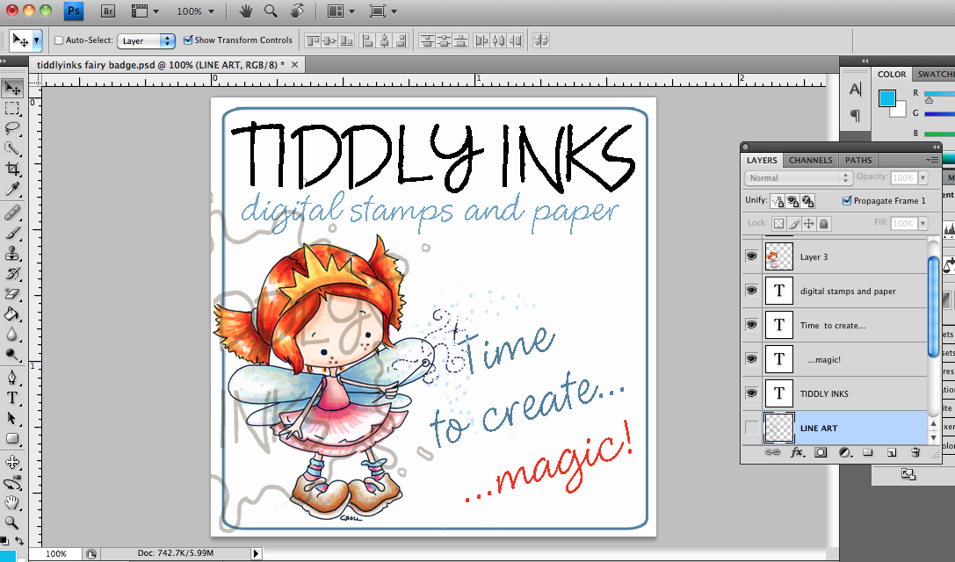Uncheck Show Transform Controls
The width and height of the screenshot is (955, 562).
(x=188, y=40)
